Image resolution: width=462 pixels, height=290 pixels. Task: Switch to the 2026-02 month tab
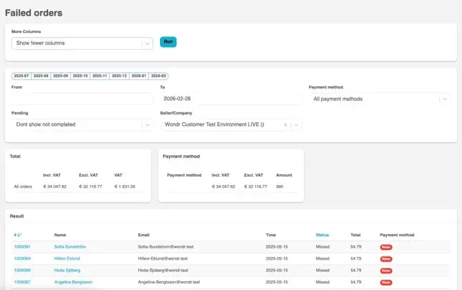[x=159, y=76]
